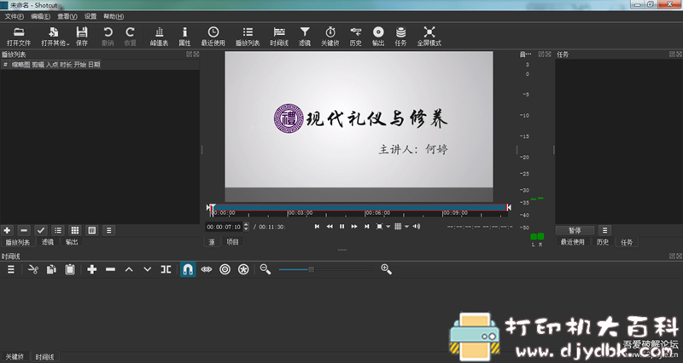The image size is (683, 363).
Task: Open the 设置 menu
Action: (90, 16)
